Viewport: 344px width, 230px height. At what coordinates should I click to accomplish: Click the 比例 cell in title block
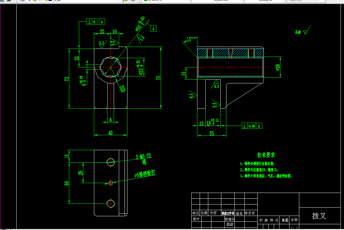click(294, 220)
